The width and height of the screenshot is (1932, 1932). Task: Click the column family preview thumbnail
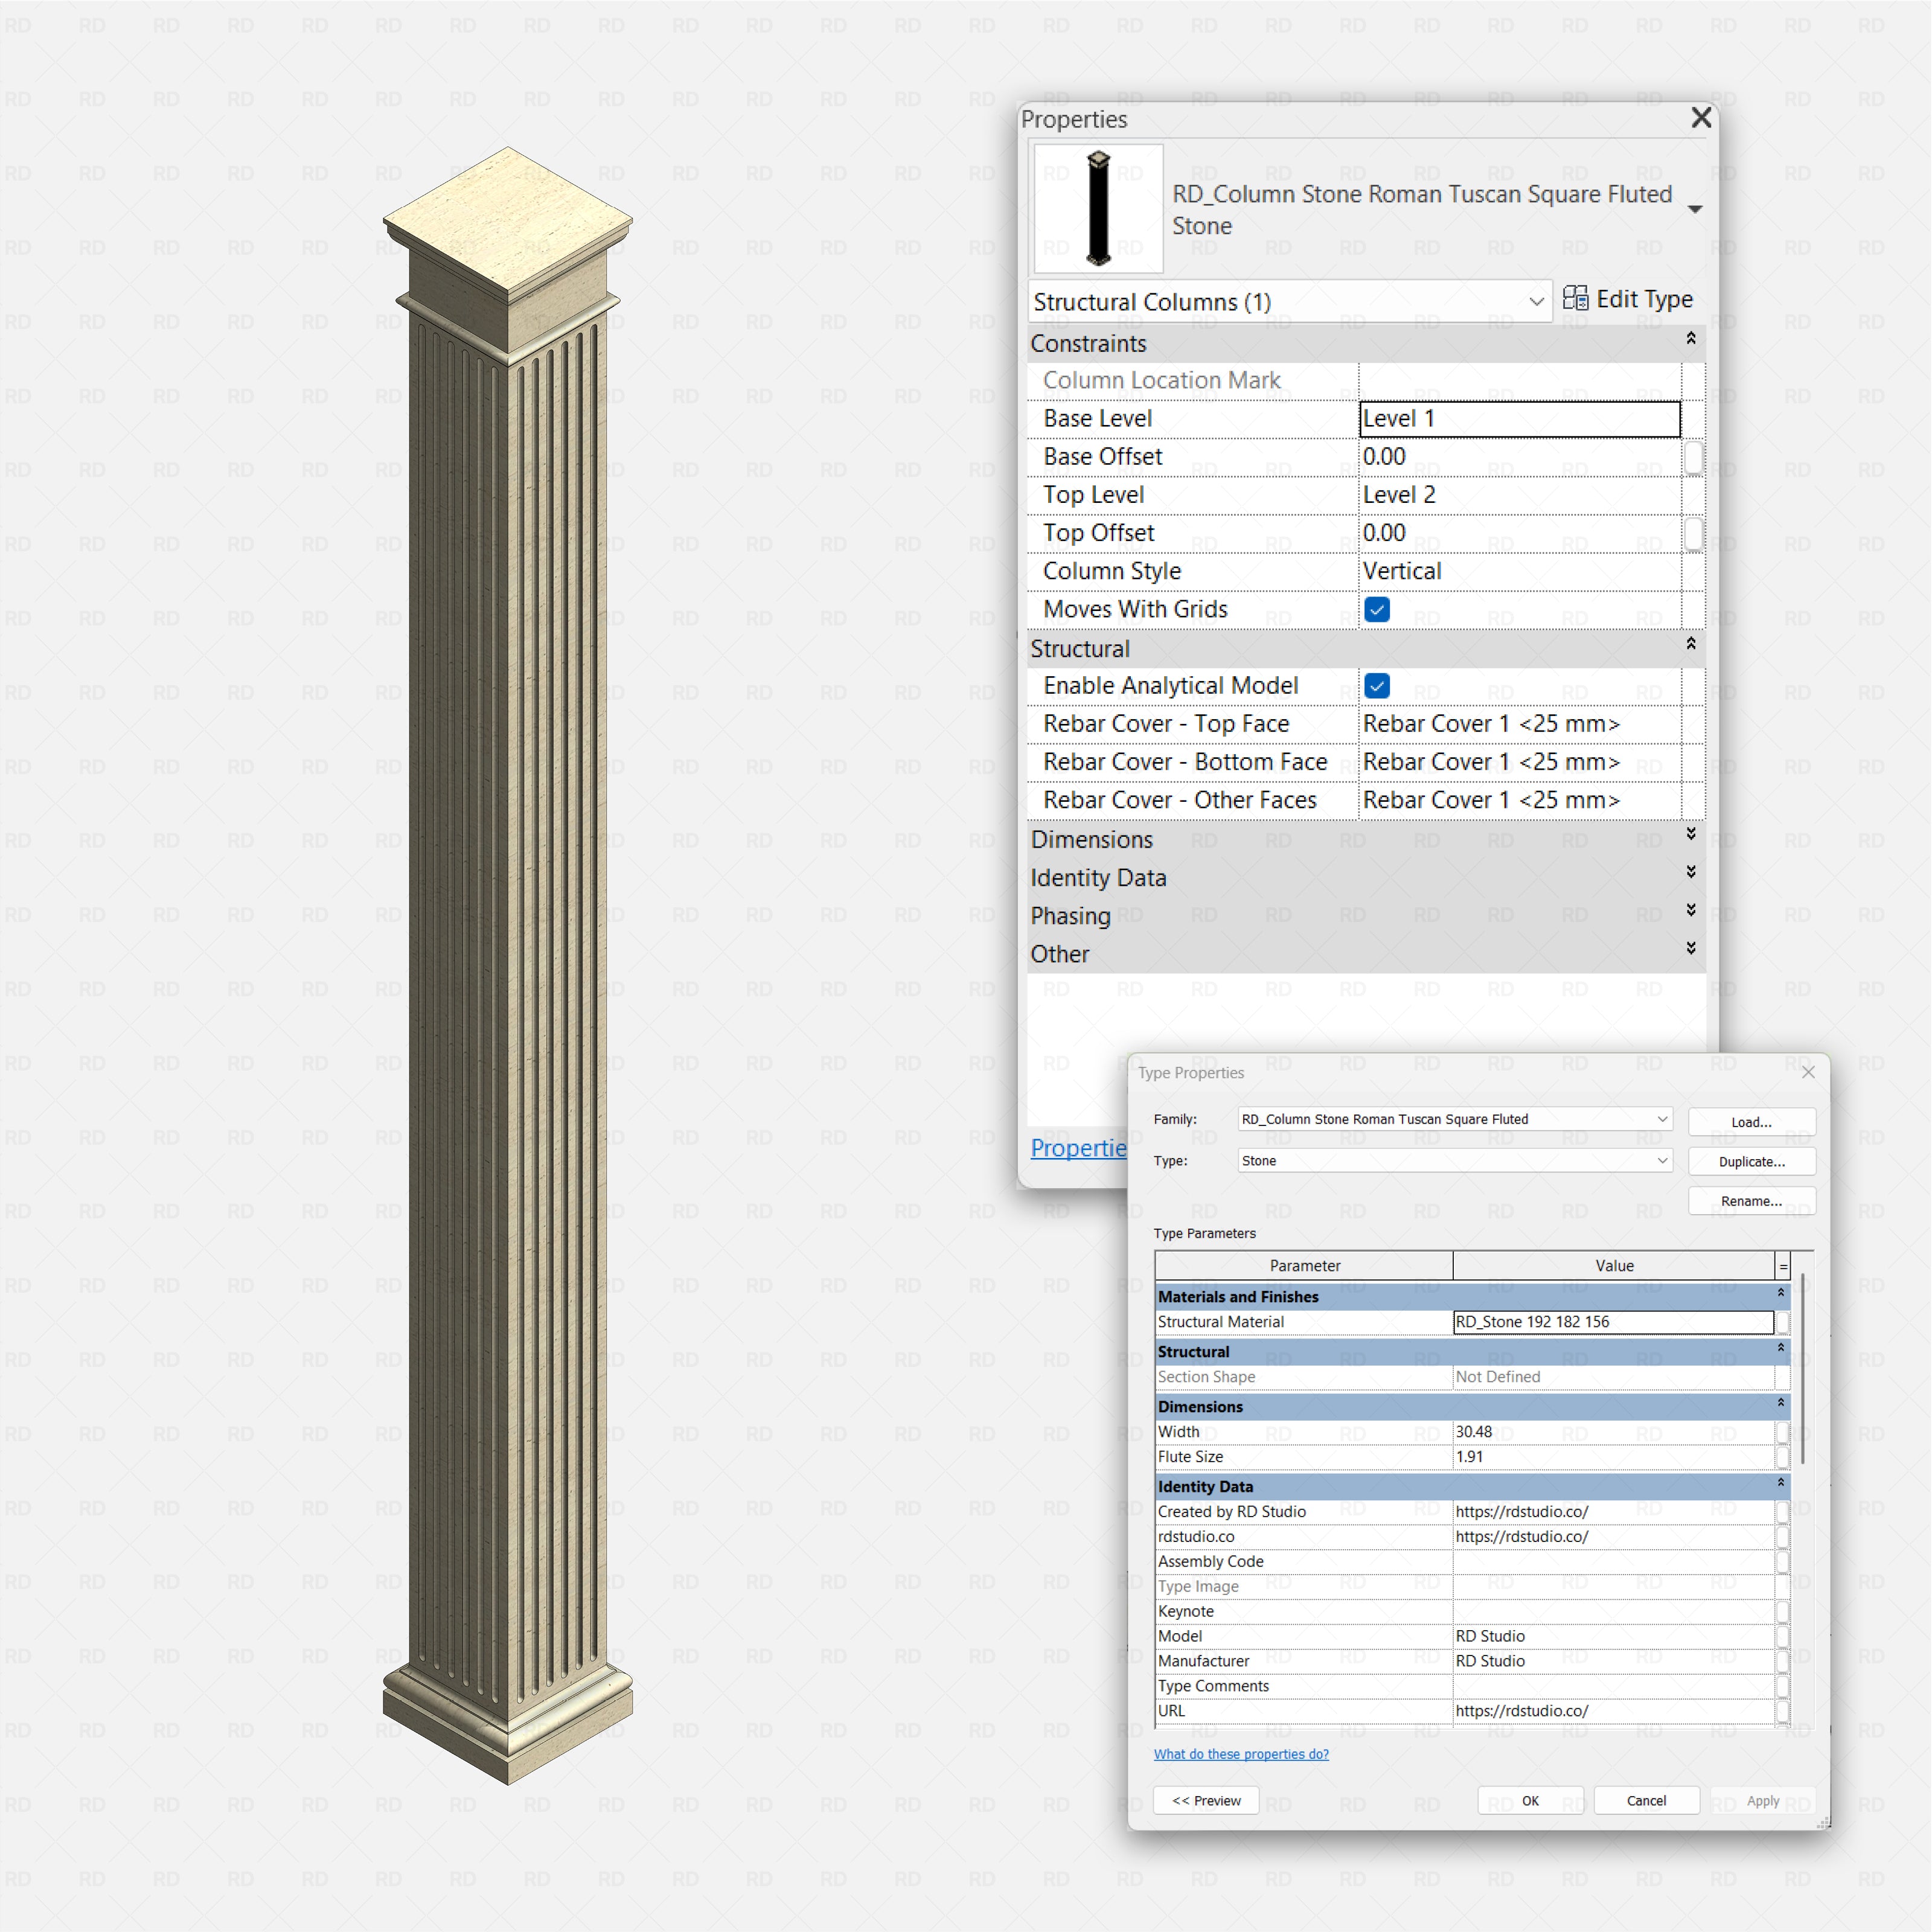point(1097,207)
